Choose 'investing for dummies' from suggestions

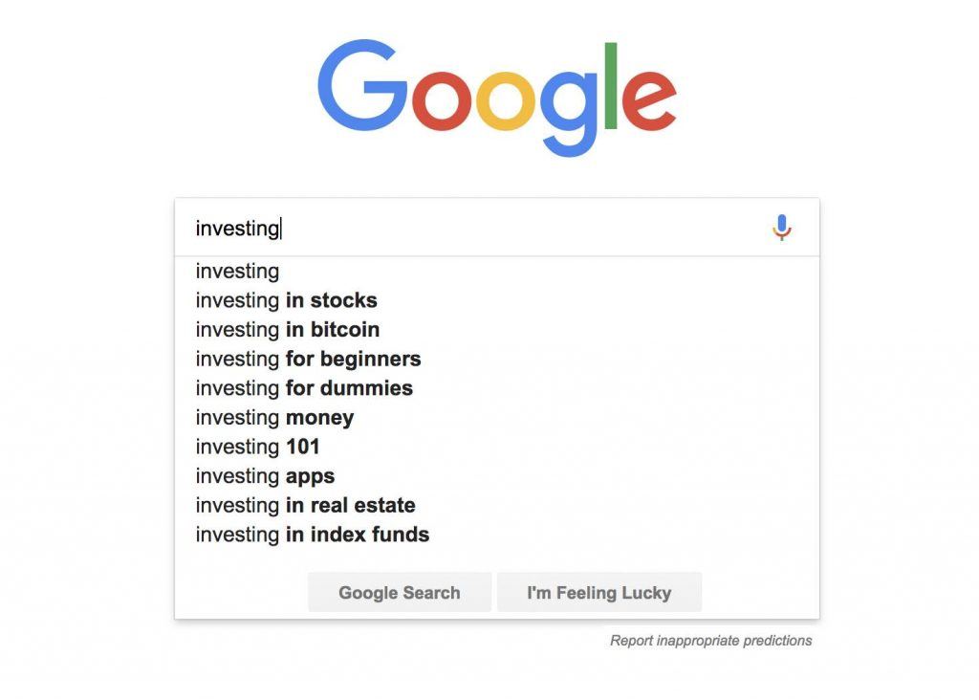303,388
